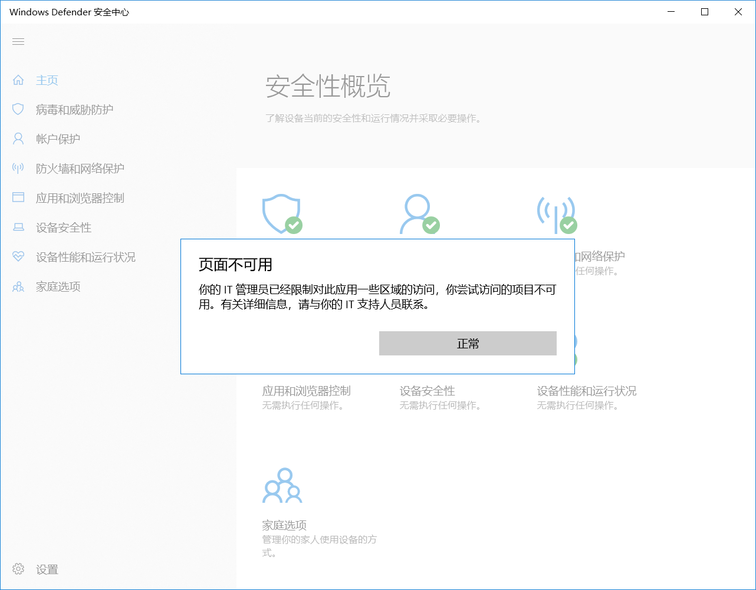Click the gear icon beside 设置
Viewport: 756px width, 590px height.
[x=18, y=569]
